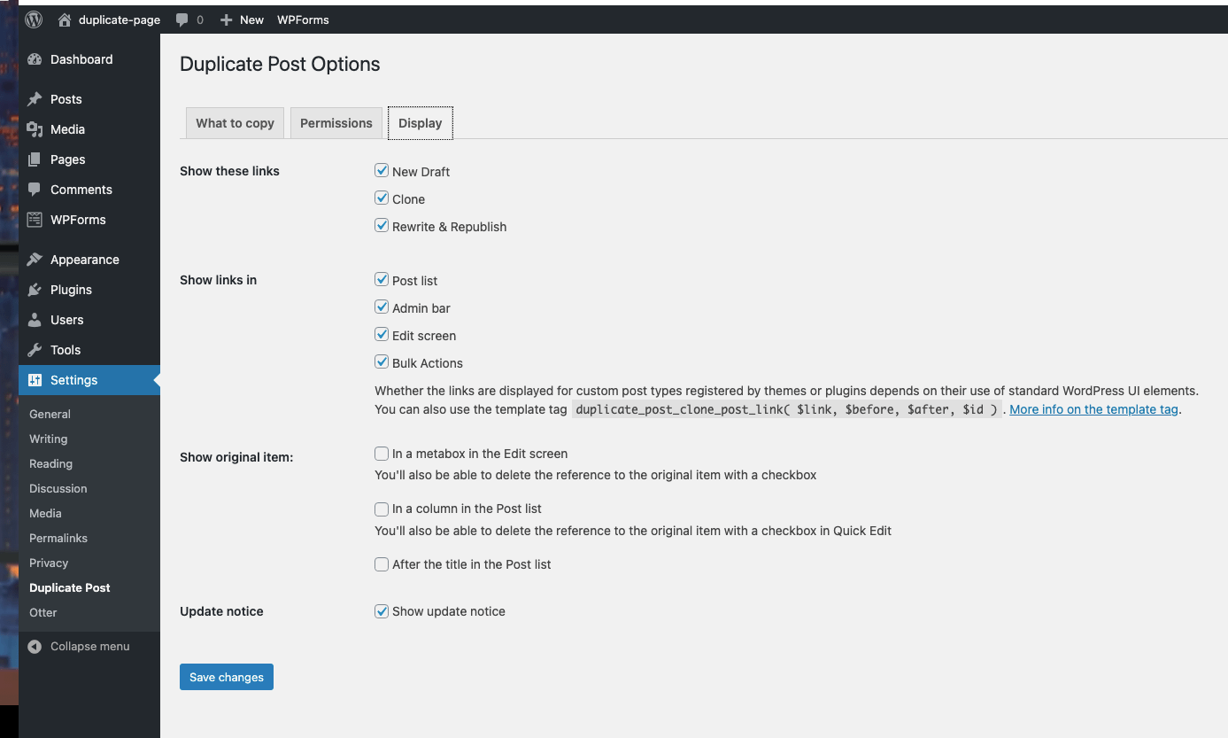Uncheck the New Draft checkbox
1228x738 pixels.
coord(382,171)
